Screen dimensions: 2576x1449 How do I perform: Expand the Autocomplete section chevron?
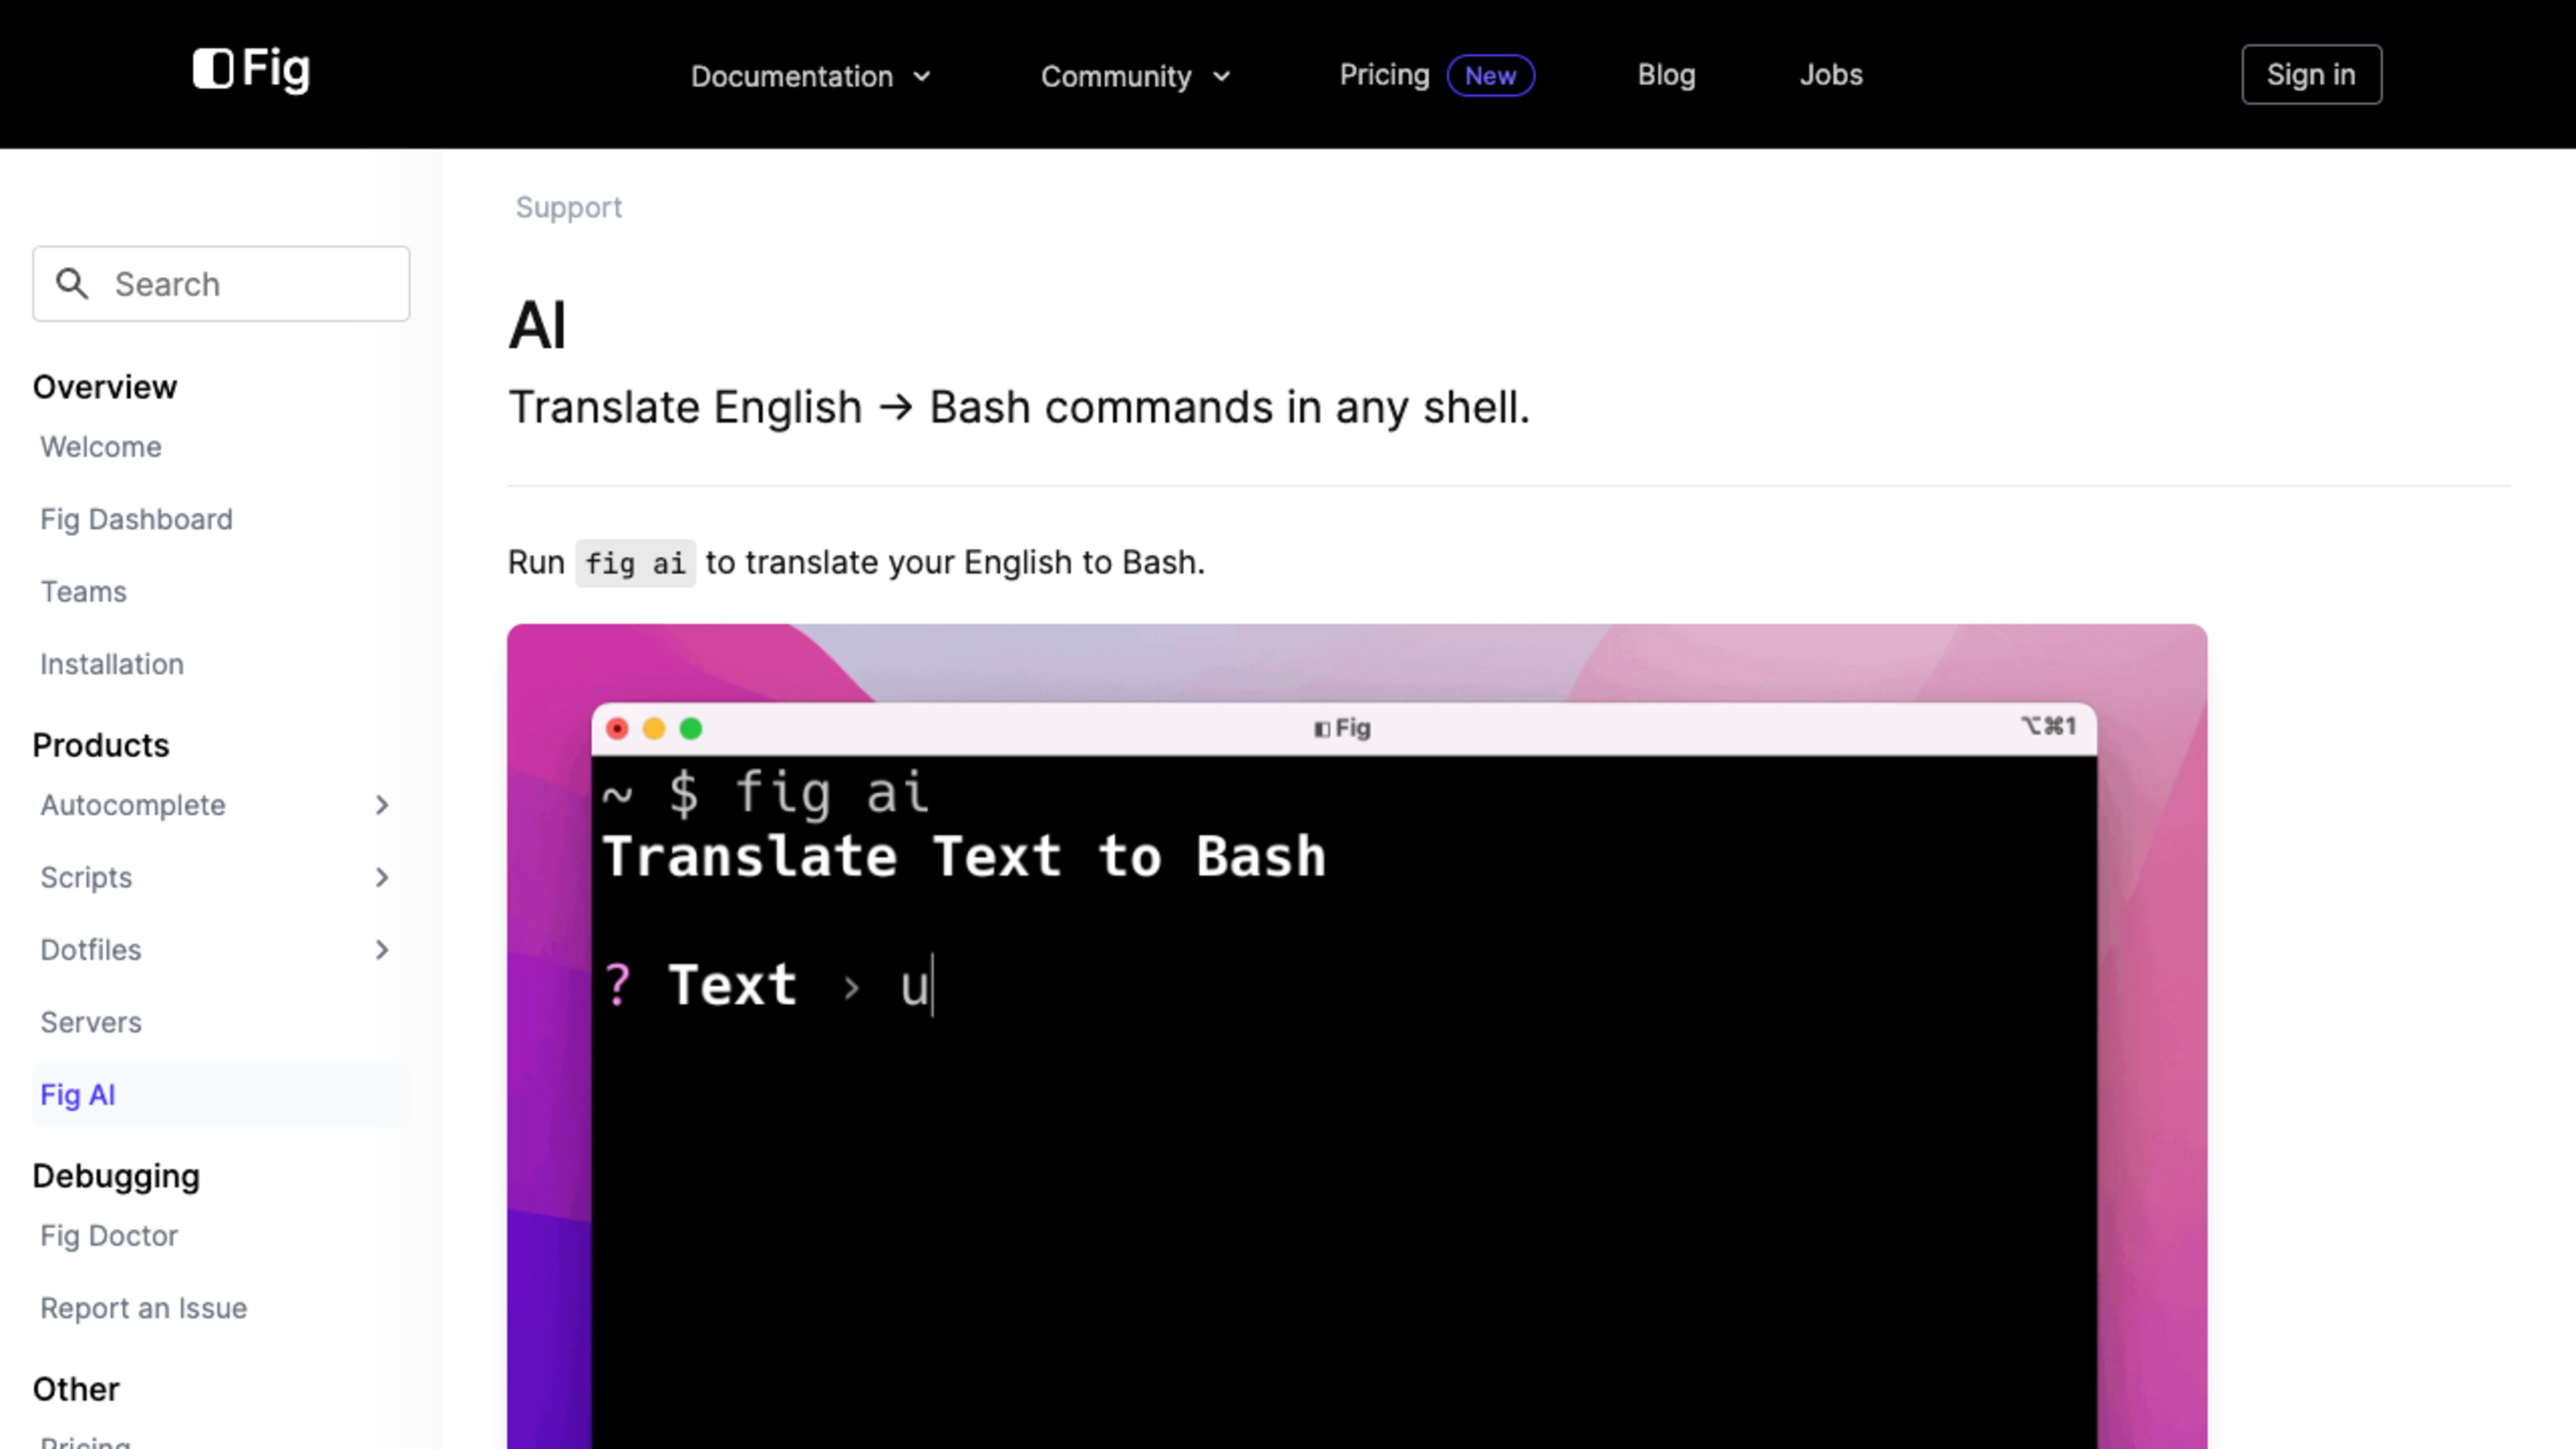coord(382,805)
